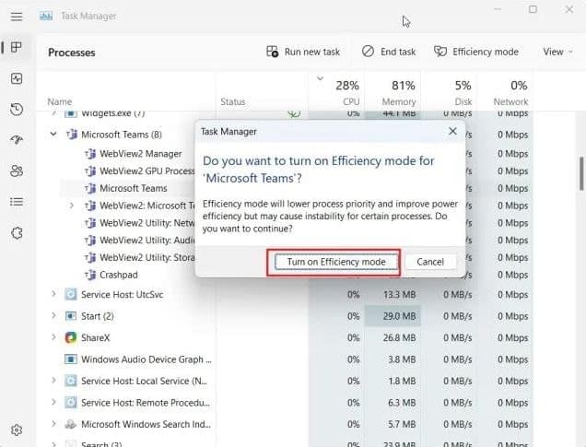Image resolution: width=586 pixels, height=447 pixels.
Task: Click the Efficiency mode toolbar button
Action: 476,52
